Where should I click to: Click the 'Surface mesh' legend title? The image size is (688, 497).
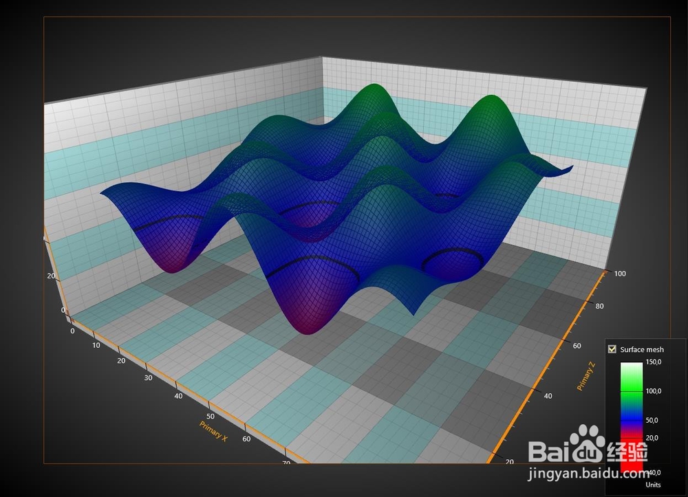642,350
